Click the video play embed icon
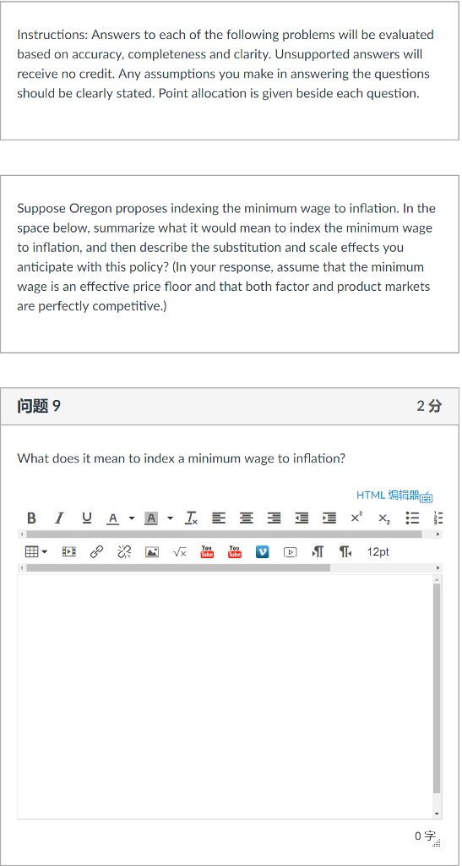 tap(290, 551)
